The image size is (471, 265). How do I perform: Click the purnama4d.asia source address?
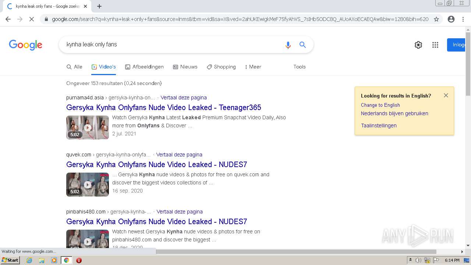pos(85,98)
